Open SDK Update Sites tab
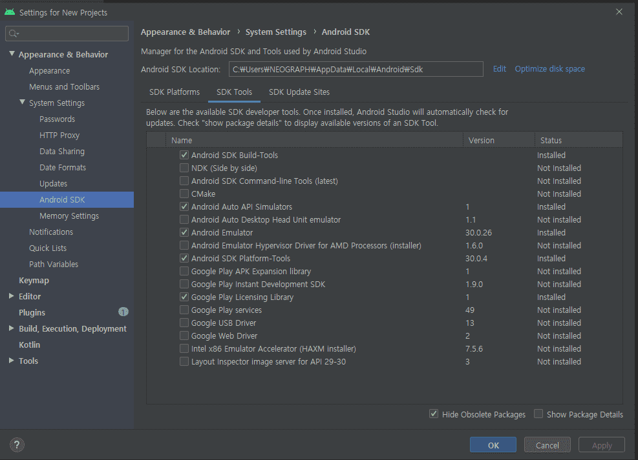Image resolution: width=638 pixels, height=460 pixels. 299,92
